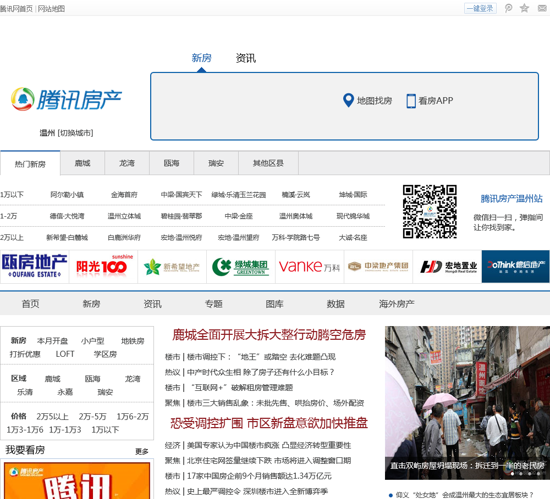This screenshot has height=499, width=550.
Task: Open the 中梁地产集团 logo
Action: [x=378, y=266]
